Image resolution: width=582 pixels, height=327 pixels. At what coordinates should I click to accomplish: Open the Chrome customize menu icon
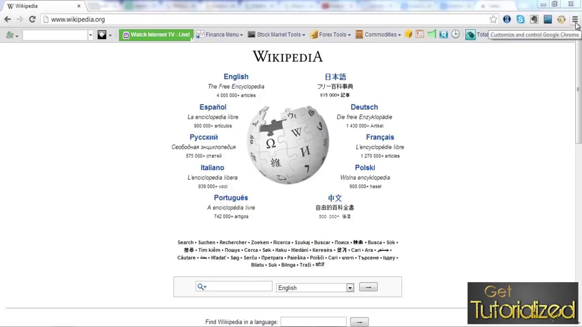pos(575,19)
